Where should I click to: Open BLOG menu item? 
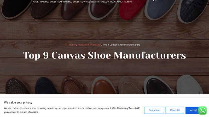pyautogui.click(x=113, y=2)
